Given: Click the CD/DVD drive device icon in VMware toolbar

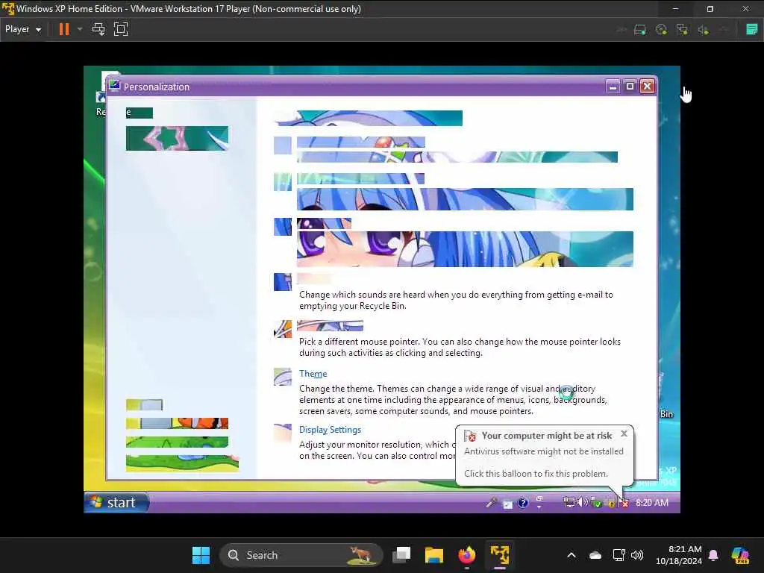Looking at the screenshot, I should click(661, 30).
